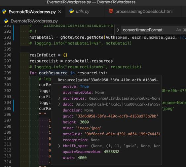
Task: Expand the data entry in debug hover
Action: click(x=59, y=104)
